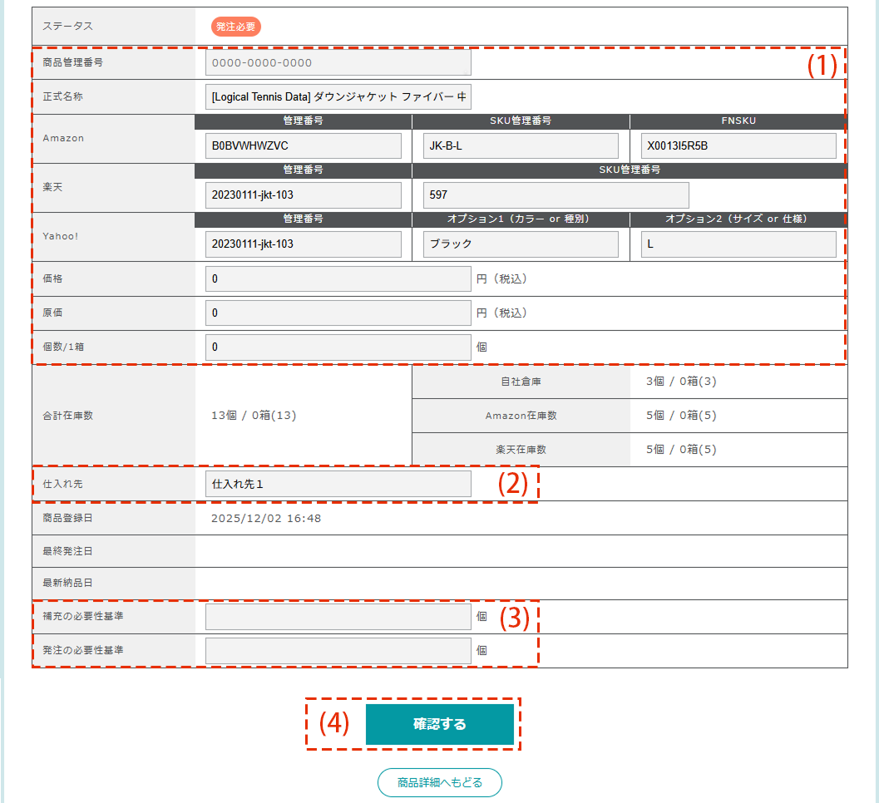Edit Yahoo! オプション1 field with ブラック
Screen dimensions: 879x803
(521, 244)
